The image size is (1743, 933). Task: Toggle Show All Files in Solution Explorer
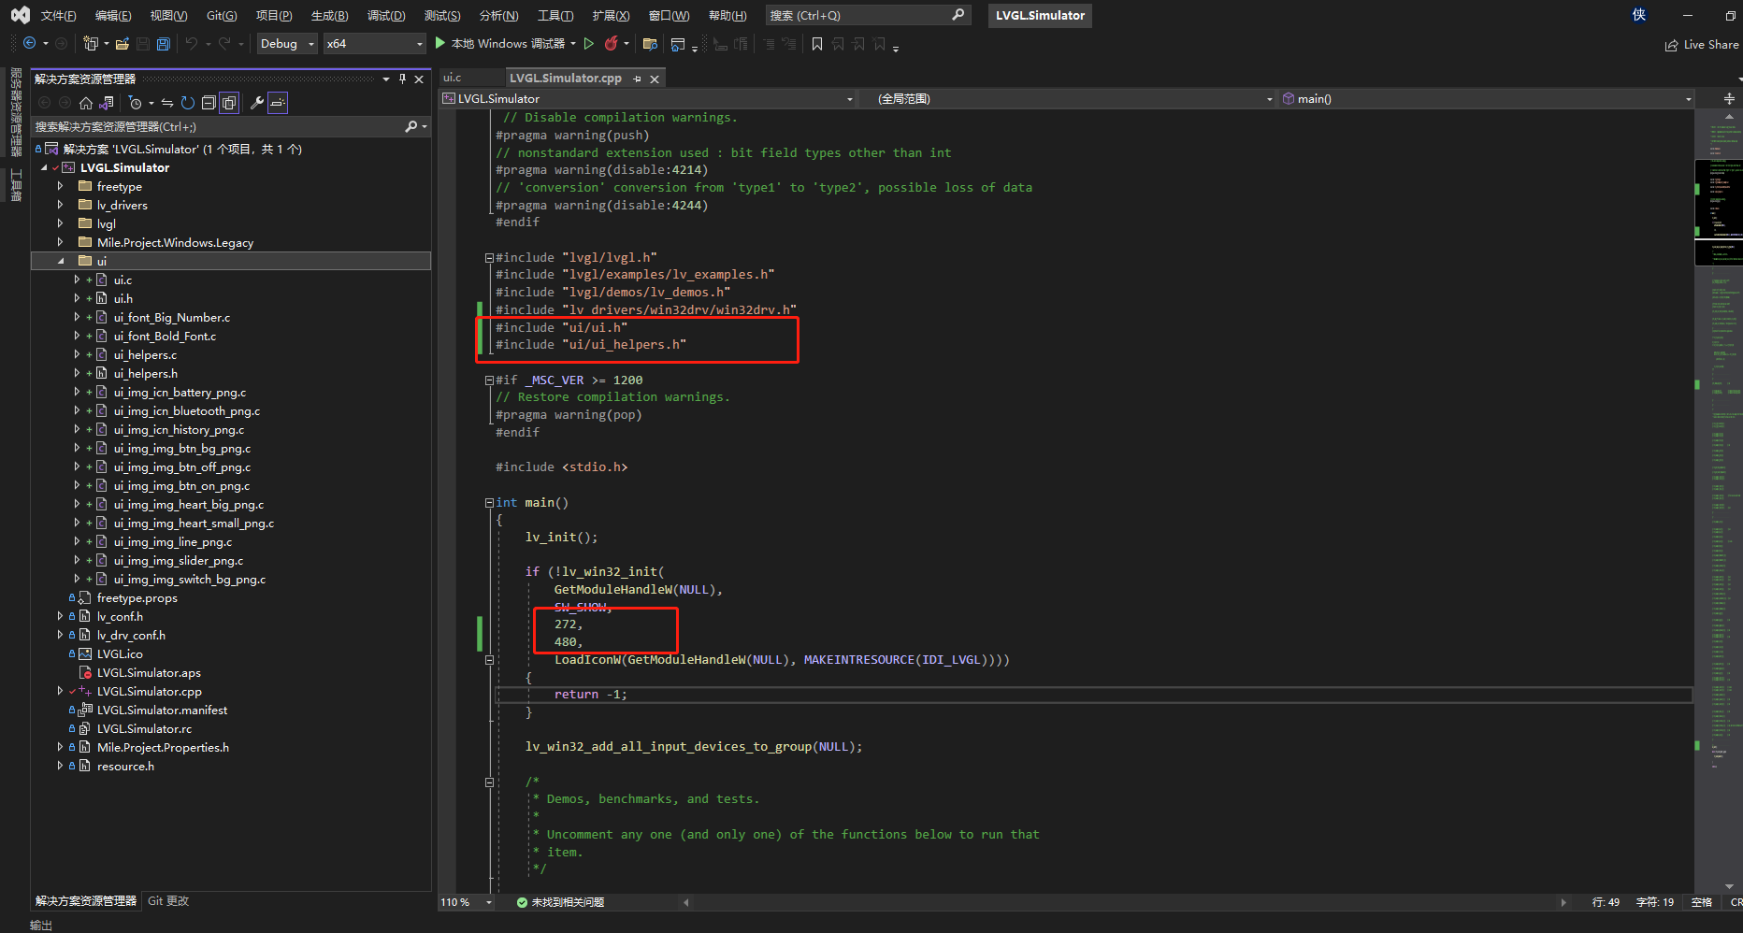pyautogui.click(x=229, y=103)
